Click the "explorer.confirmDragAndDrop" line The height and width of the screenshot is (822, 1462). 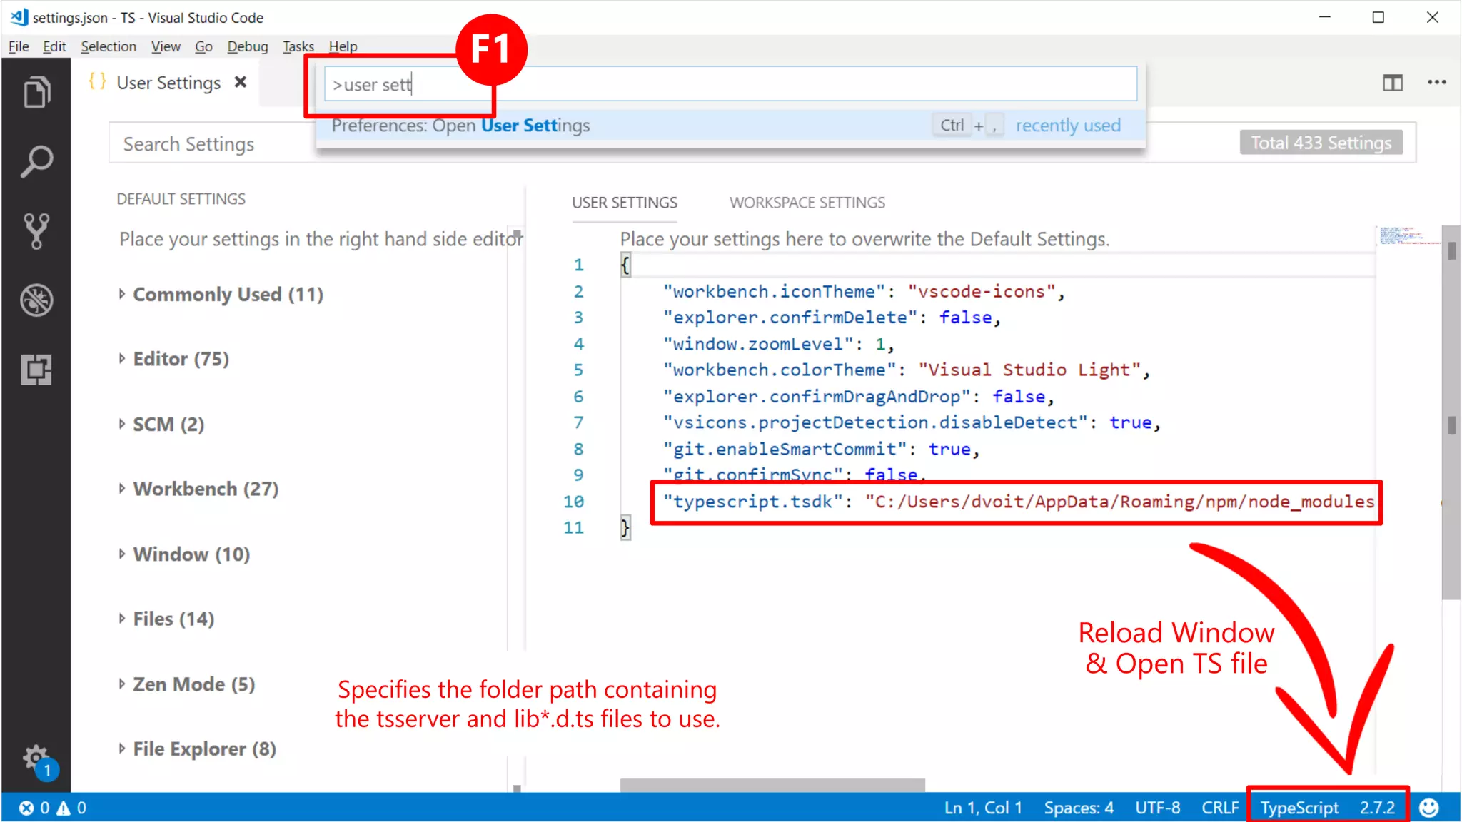[x=859, y=397]
